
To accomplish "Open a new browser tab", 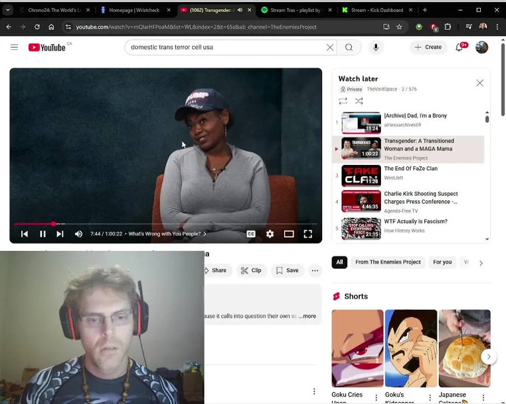I will tap(425, 10).
